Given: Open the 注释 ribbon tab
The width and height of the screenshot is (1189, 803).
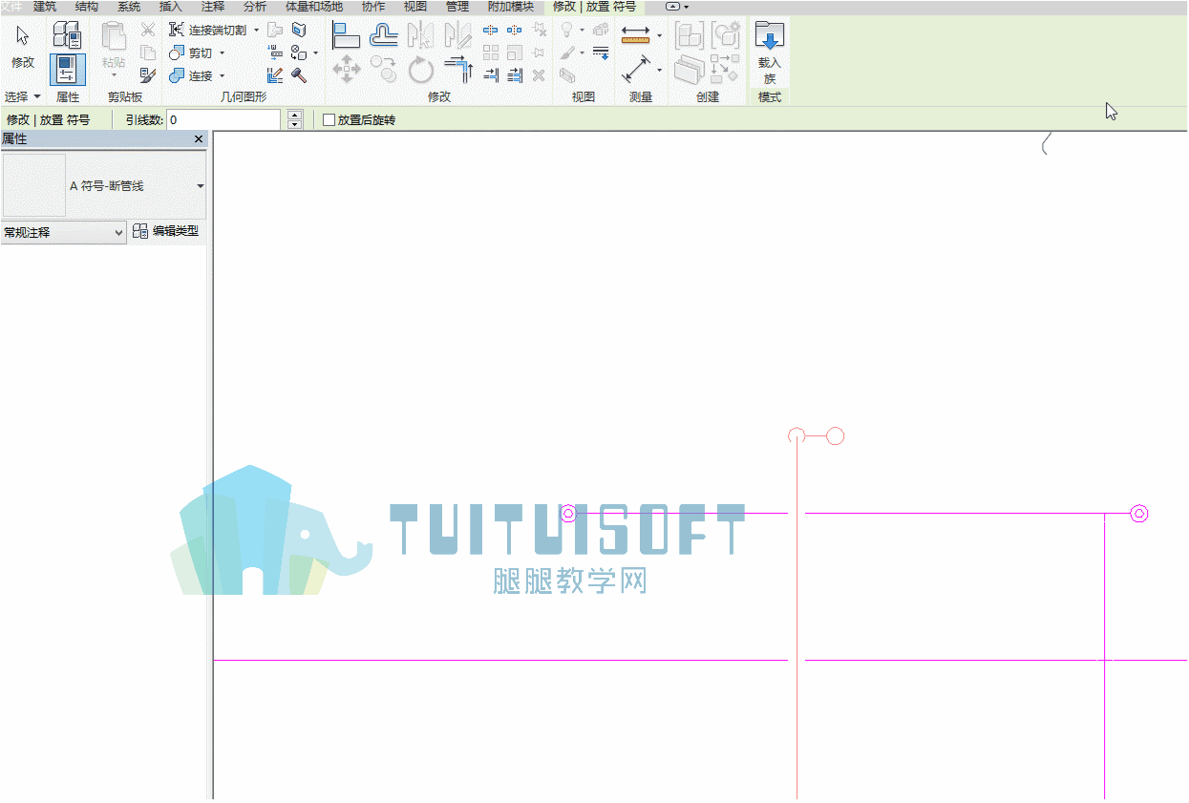Looking at the screenshot, I should [213, 7].
